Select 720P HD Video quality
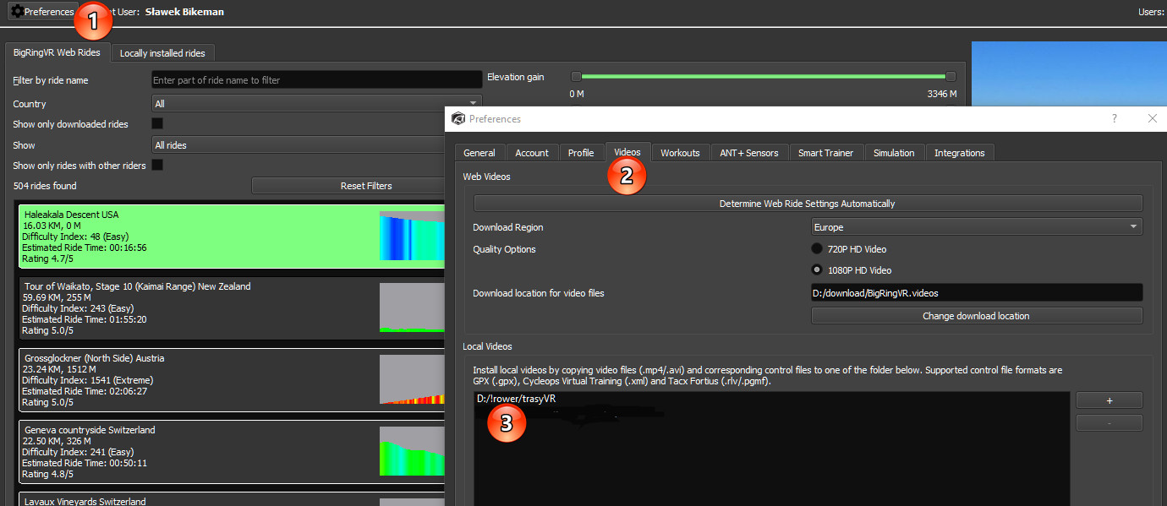 click(817, 249)
